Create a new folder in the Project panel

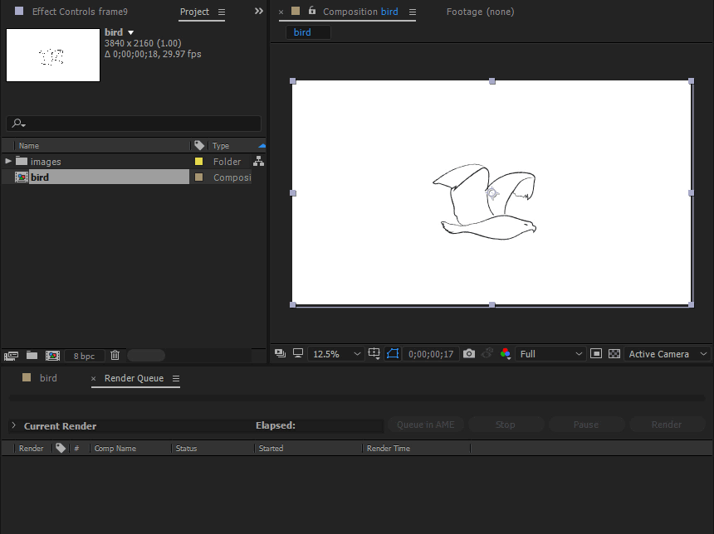(x=32, y=354)
